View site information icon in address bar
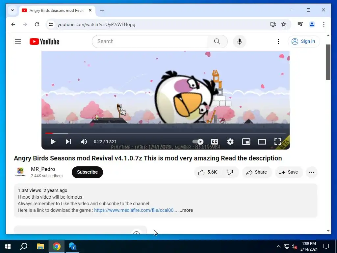Viewport: 337px width, 253px height. 51,24
